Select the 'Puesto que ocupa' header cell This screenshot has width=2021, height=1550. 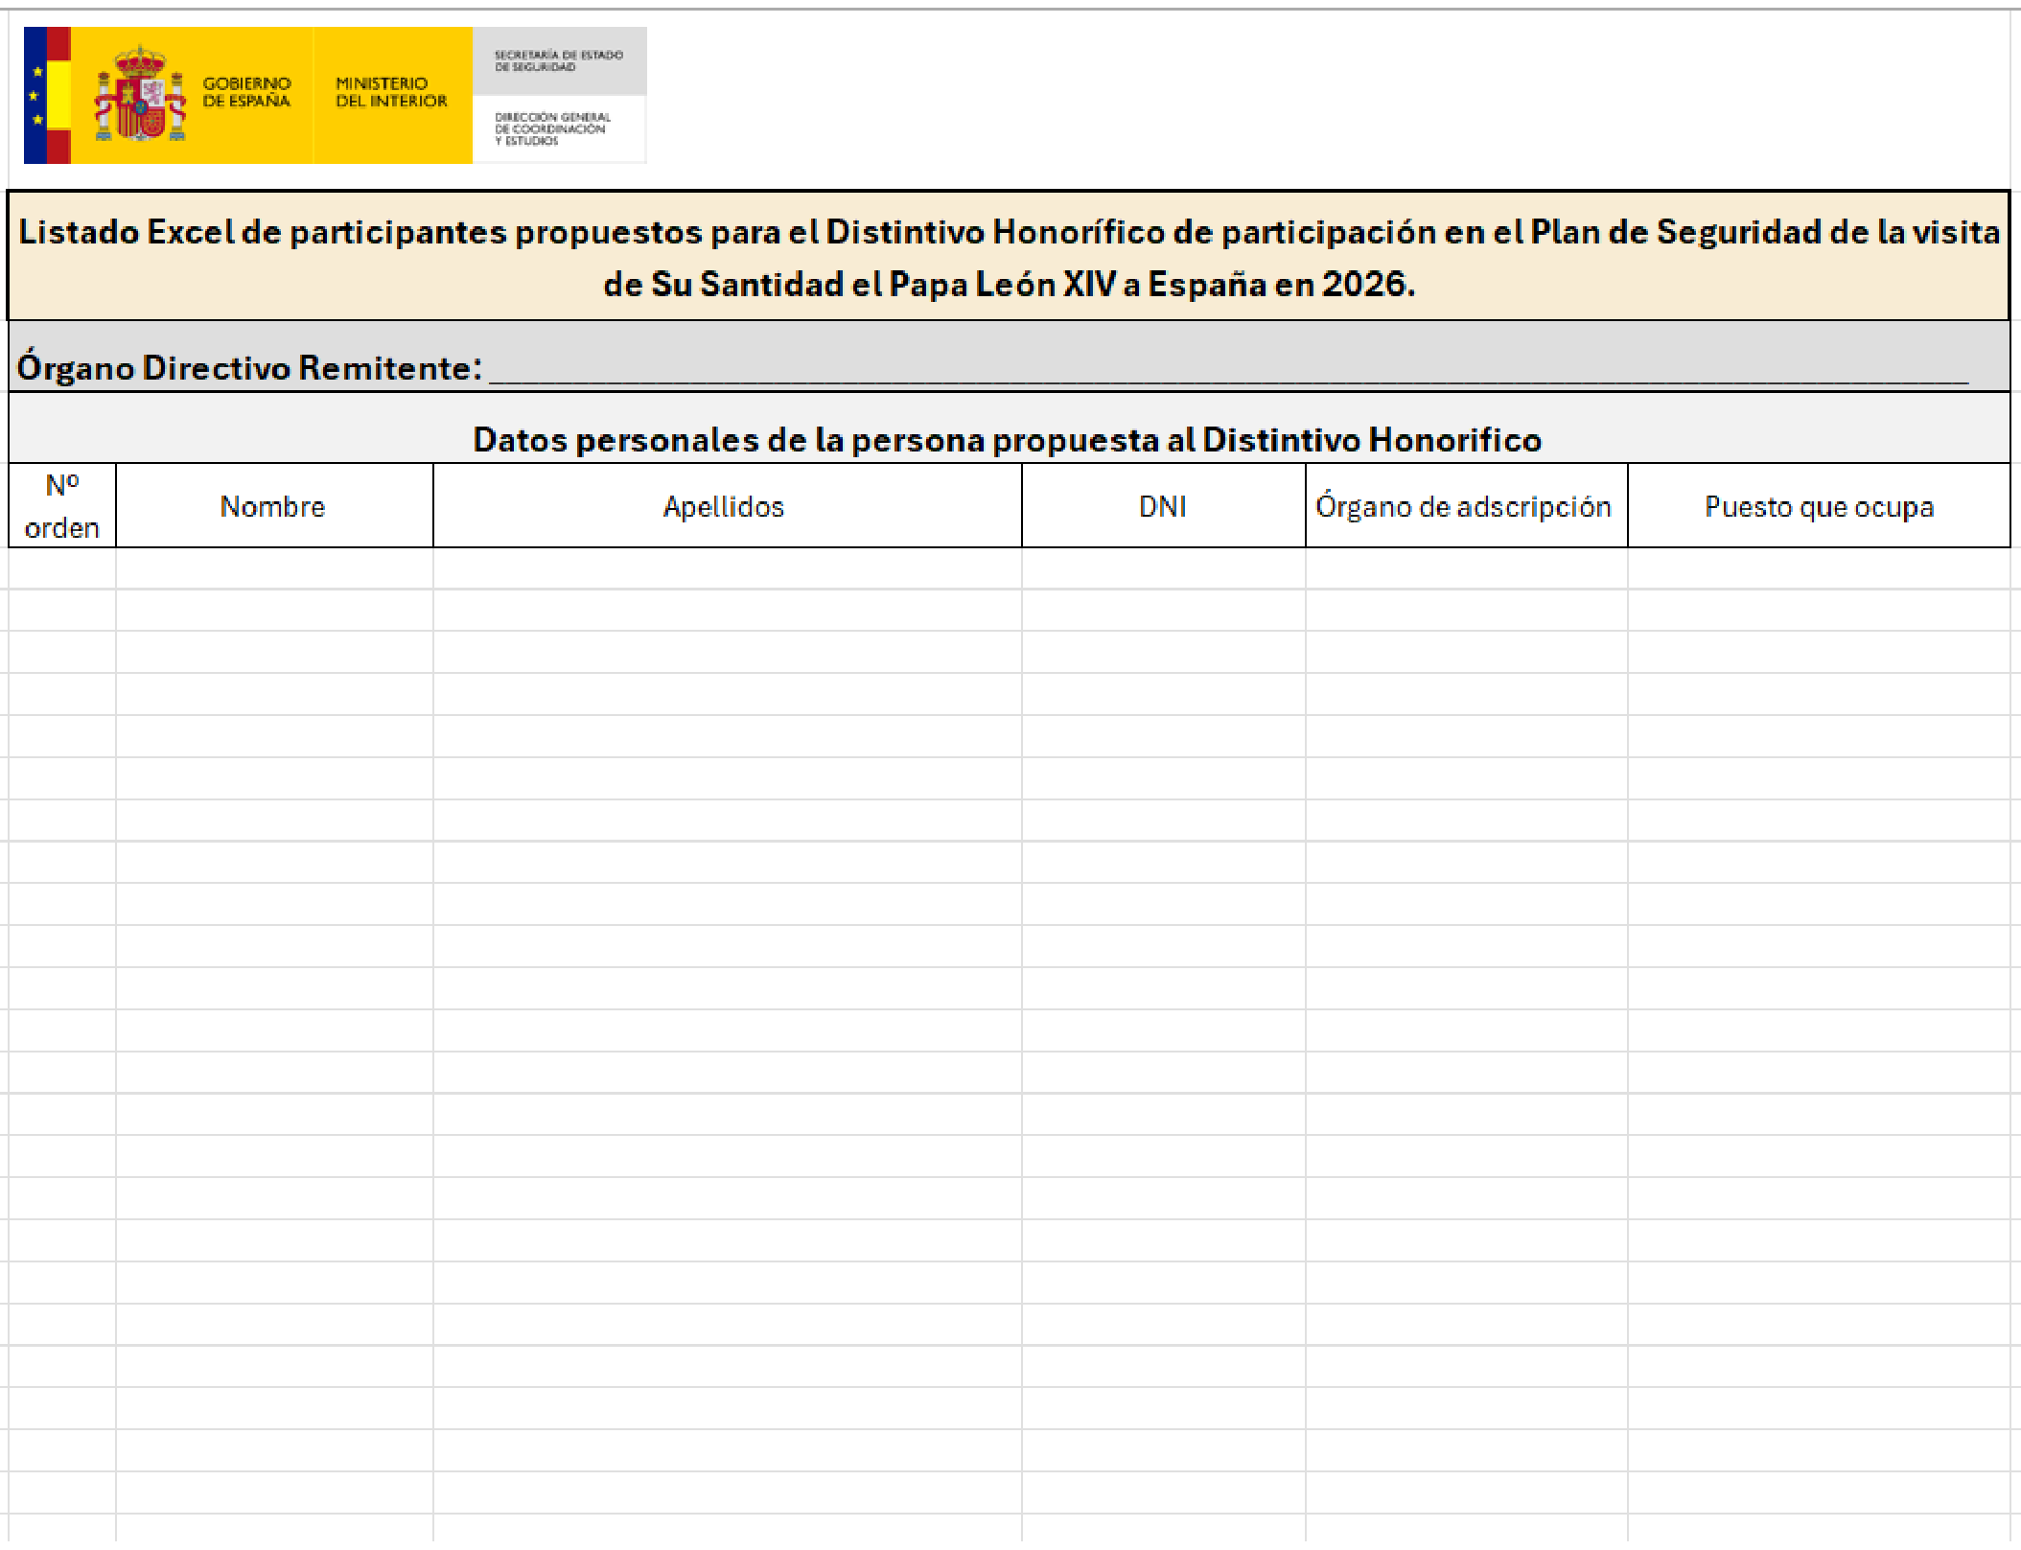[x=1819, y=506]
